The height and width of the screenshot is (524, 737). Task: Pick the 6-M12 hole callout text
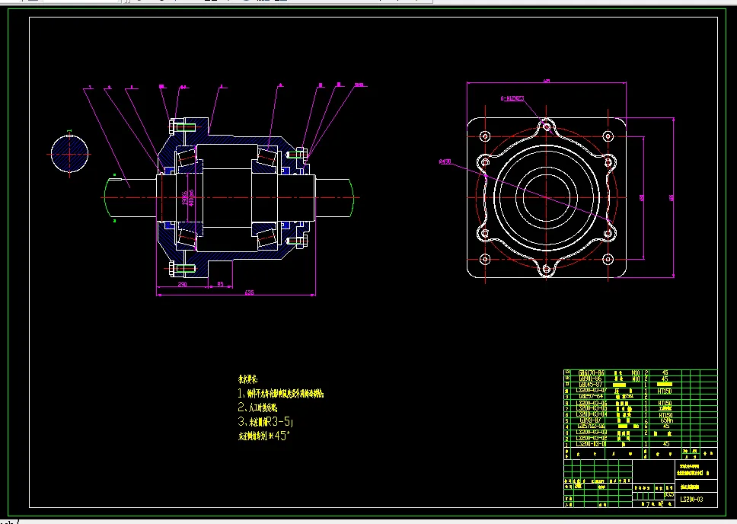point(512,98)
